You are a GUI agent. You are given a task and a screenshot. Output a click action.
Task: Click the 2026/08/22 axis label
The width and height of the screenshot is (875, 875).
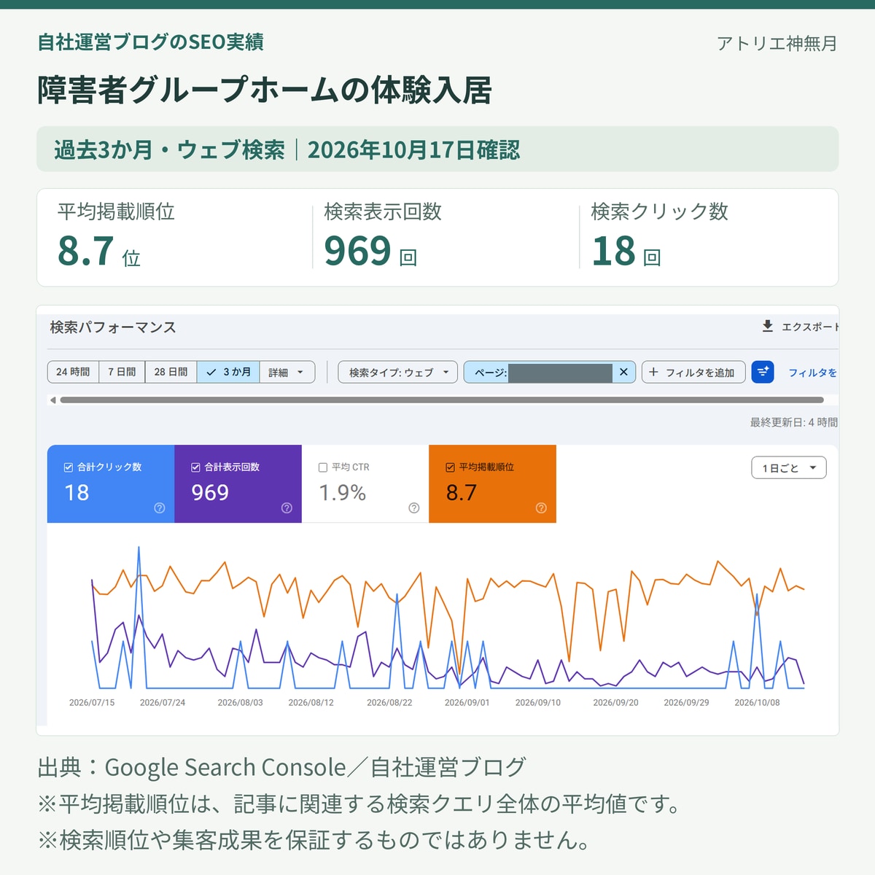coord(389,703)
